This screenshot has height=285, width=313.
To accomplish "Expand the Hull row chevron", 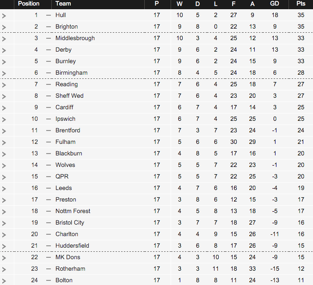I will [x=4, y=16].
